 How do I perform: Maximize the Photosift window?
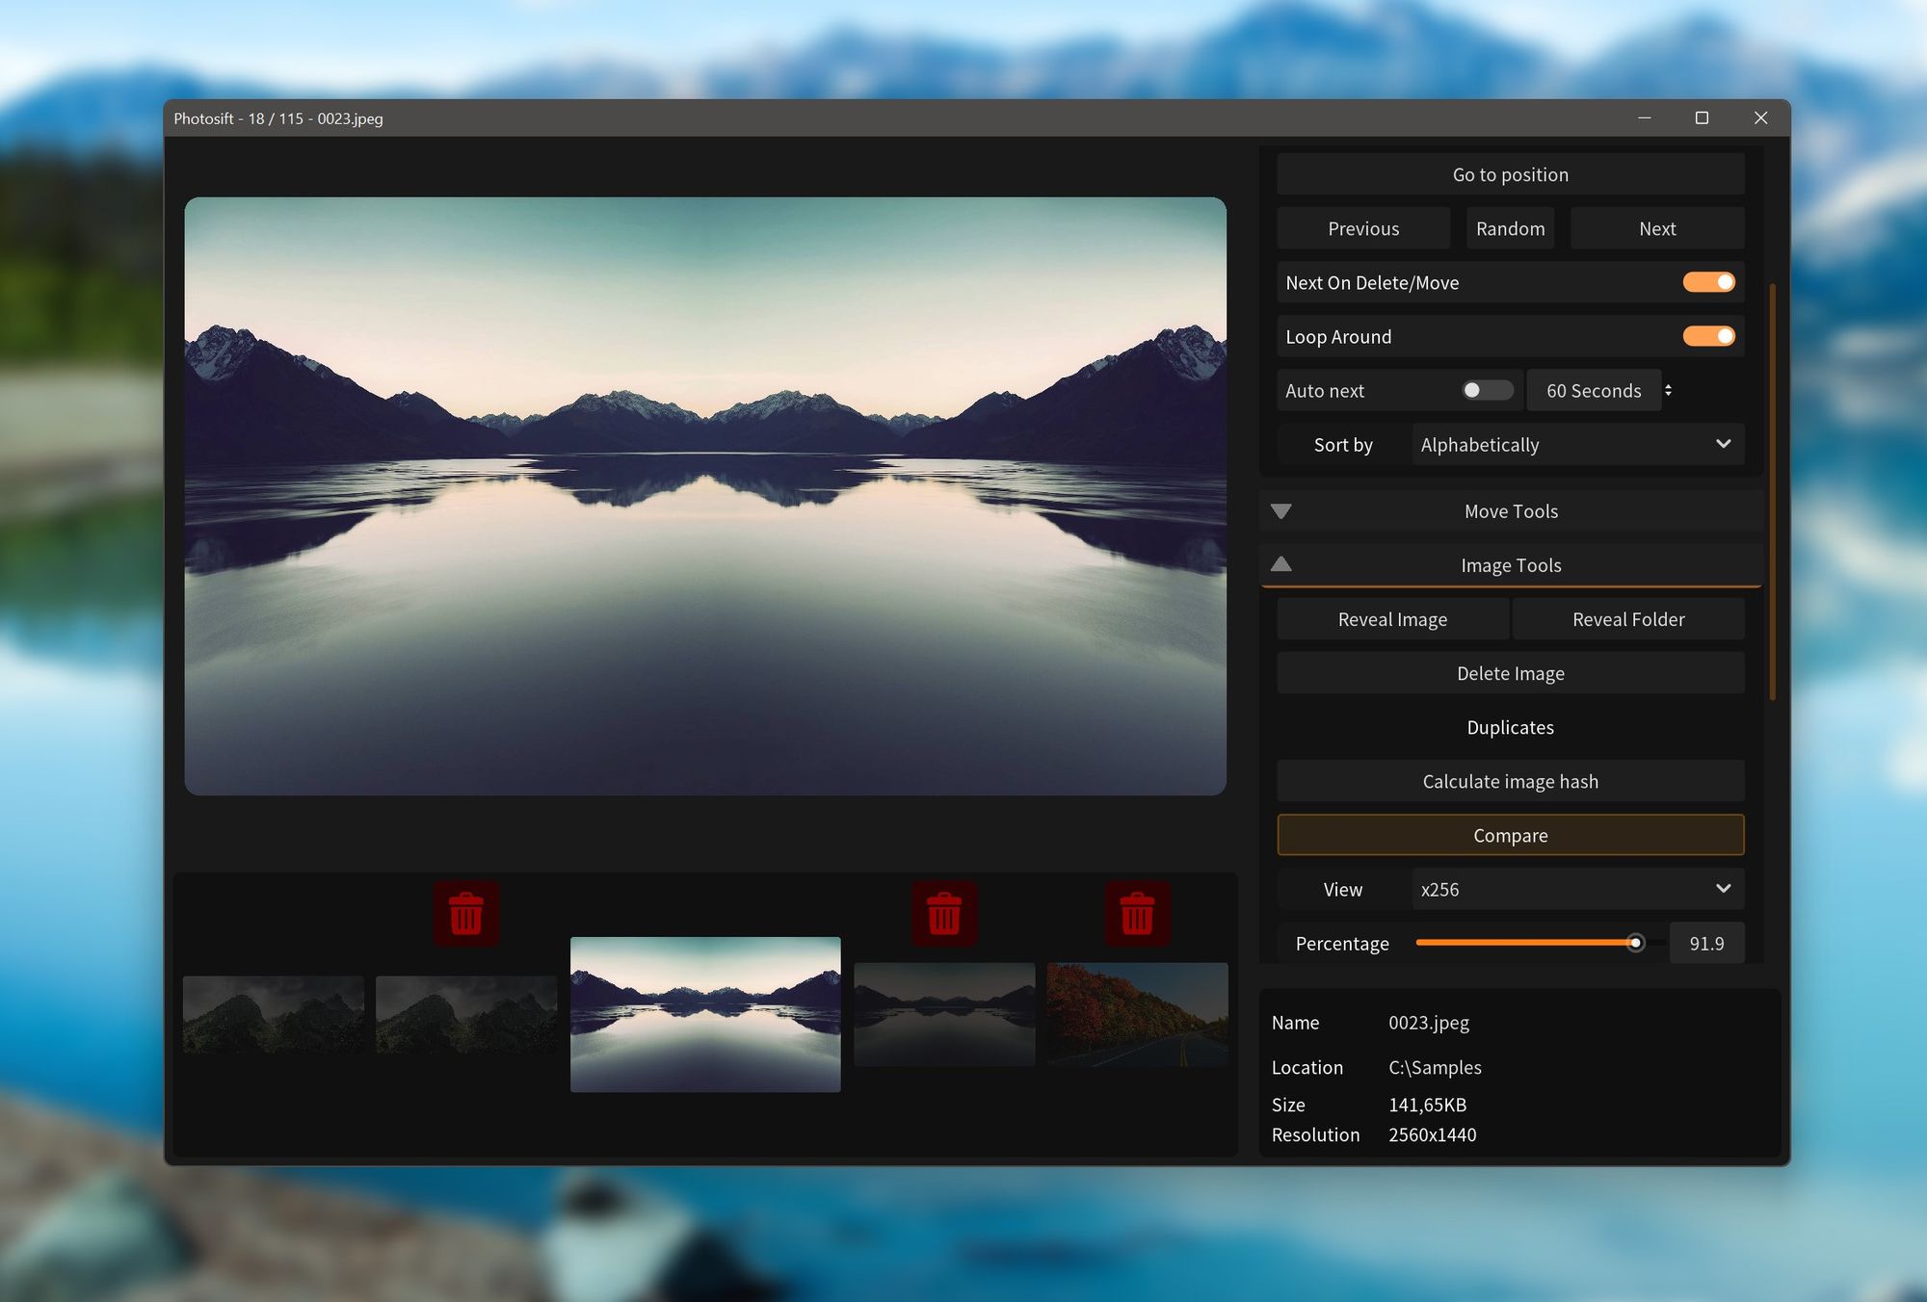(x=1702, y=117)
